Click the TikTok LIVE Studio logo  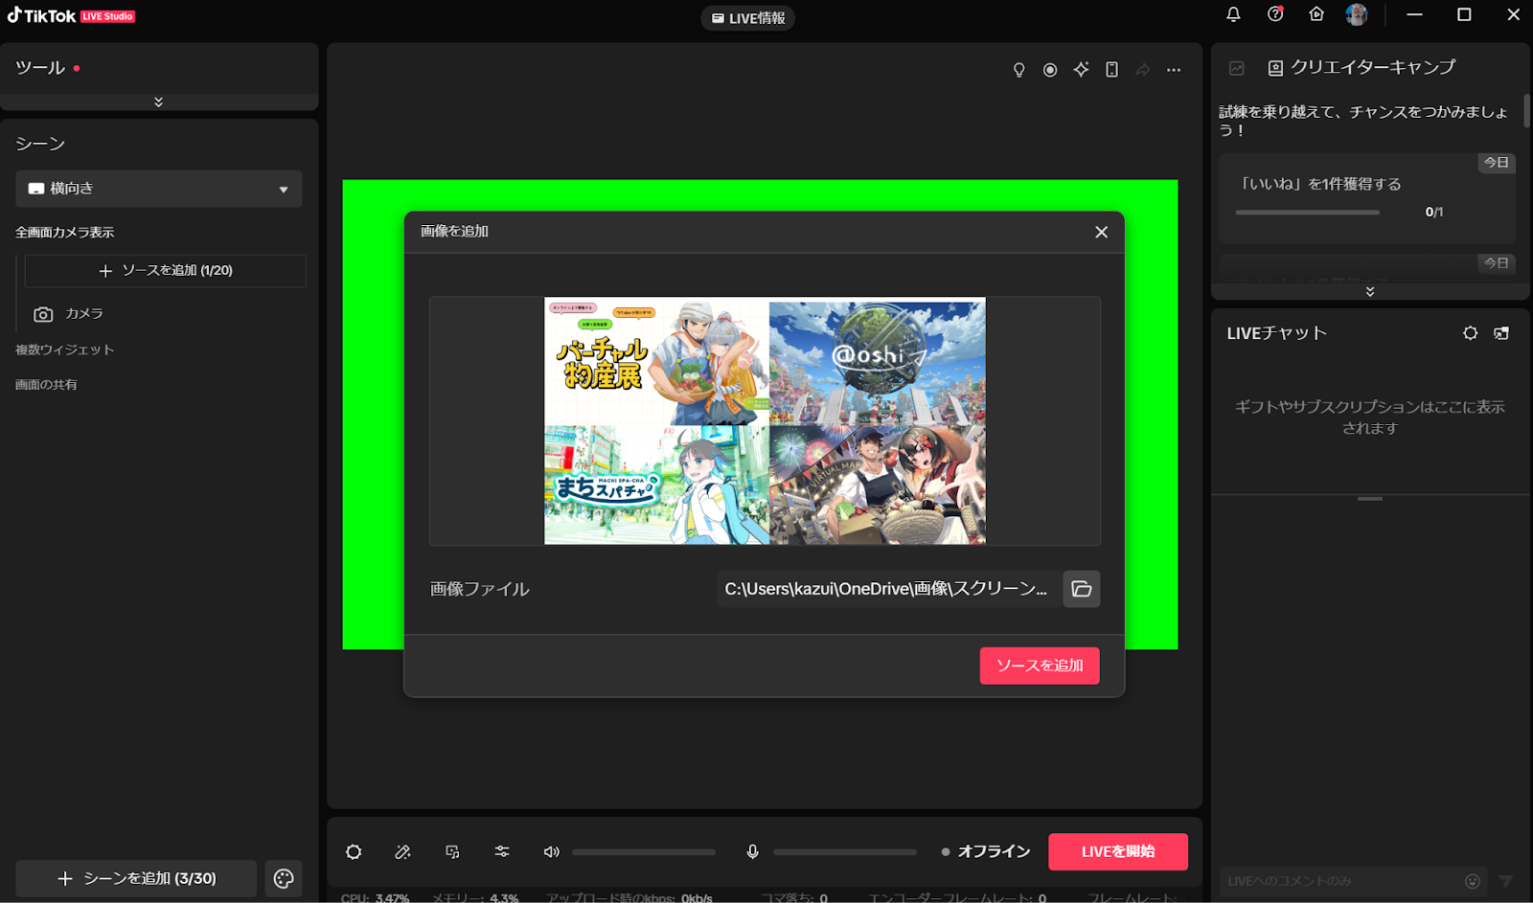[71, 16]
